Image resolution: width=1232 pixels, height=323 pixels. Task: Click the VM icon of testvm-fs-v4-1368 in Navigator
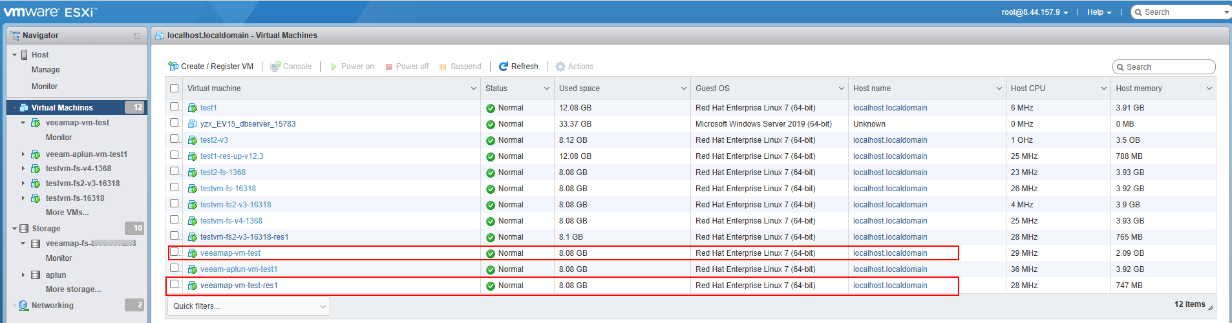(36, 169)
